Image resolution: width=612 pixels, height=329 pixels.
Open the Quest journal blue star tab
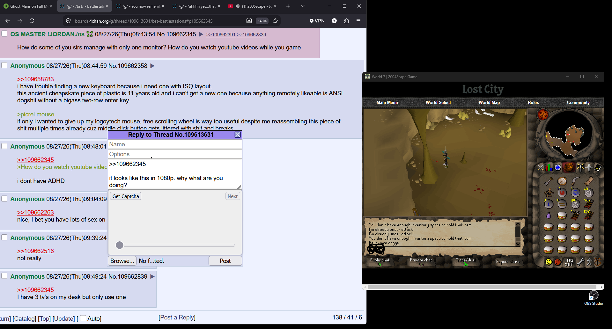pos(557,167)
